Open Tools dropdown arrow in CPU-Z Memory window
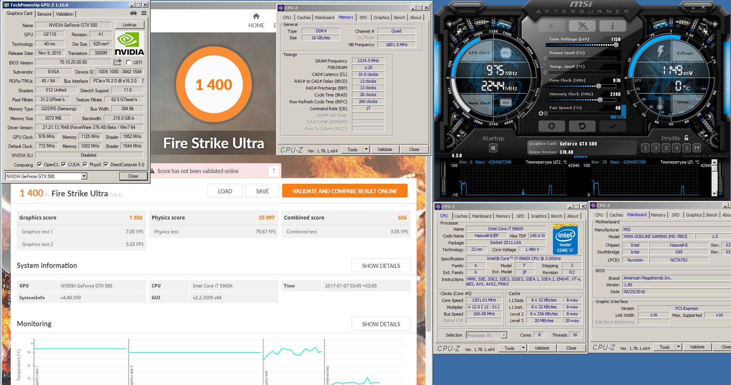Viewport: 731px width, 385px height. pos(366,149)
